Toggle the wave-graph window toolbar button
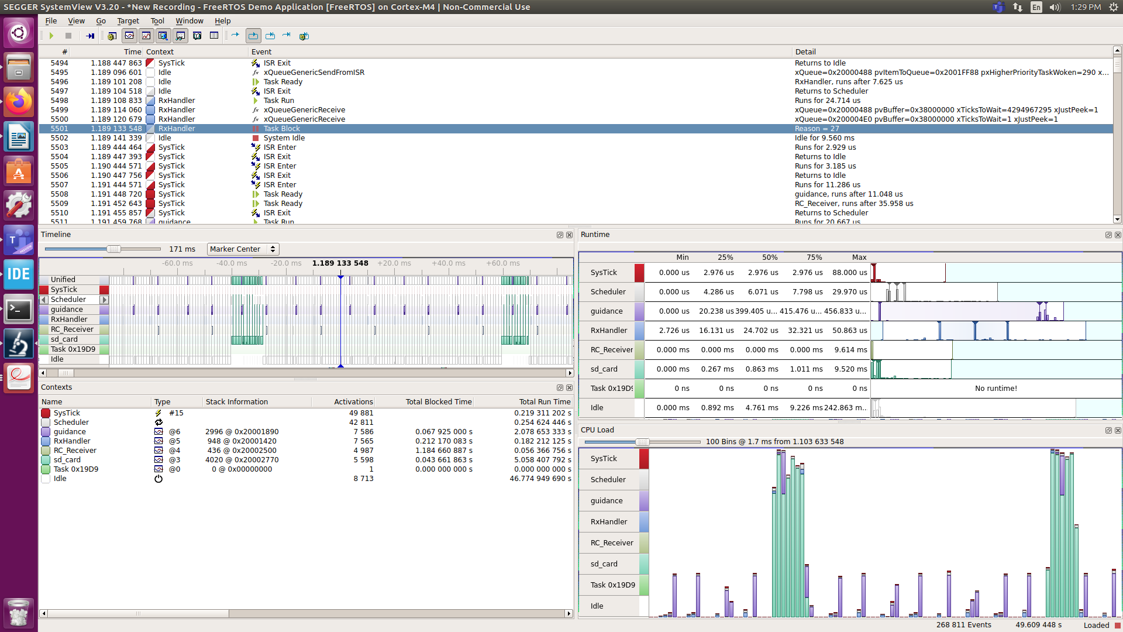Viewport: 1123px width, 632px height. click(x=129, y=36)
